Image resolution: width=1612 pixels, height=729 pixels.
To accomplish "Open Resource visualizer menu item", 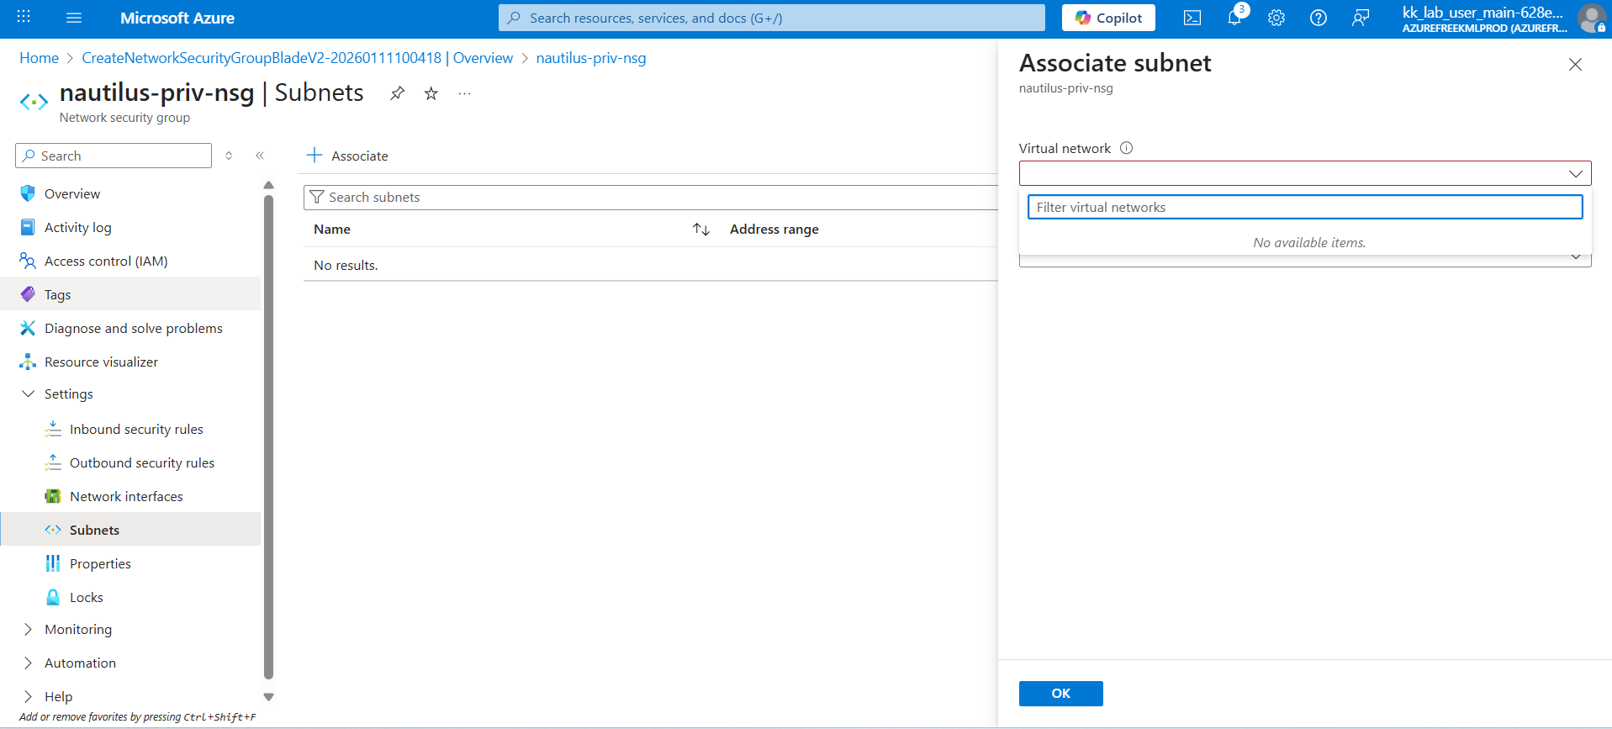I will [x=101, y=362].
